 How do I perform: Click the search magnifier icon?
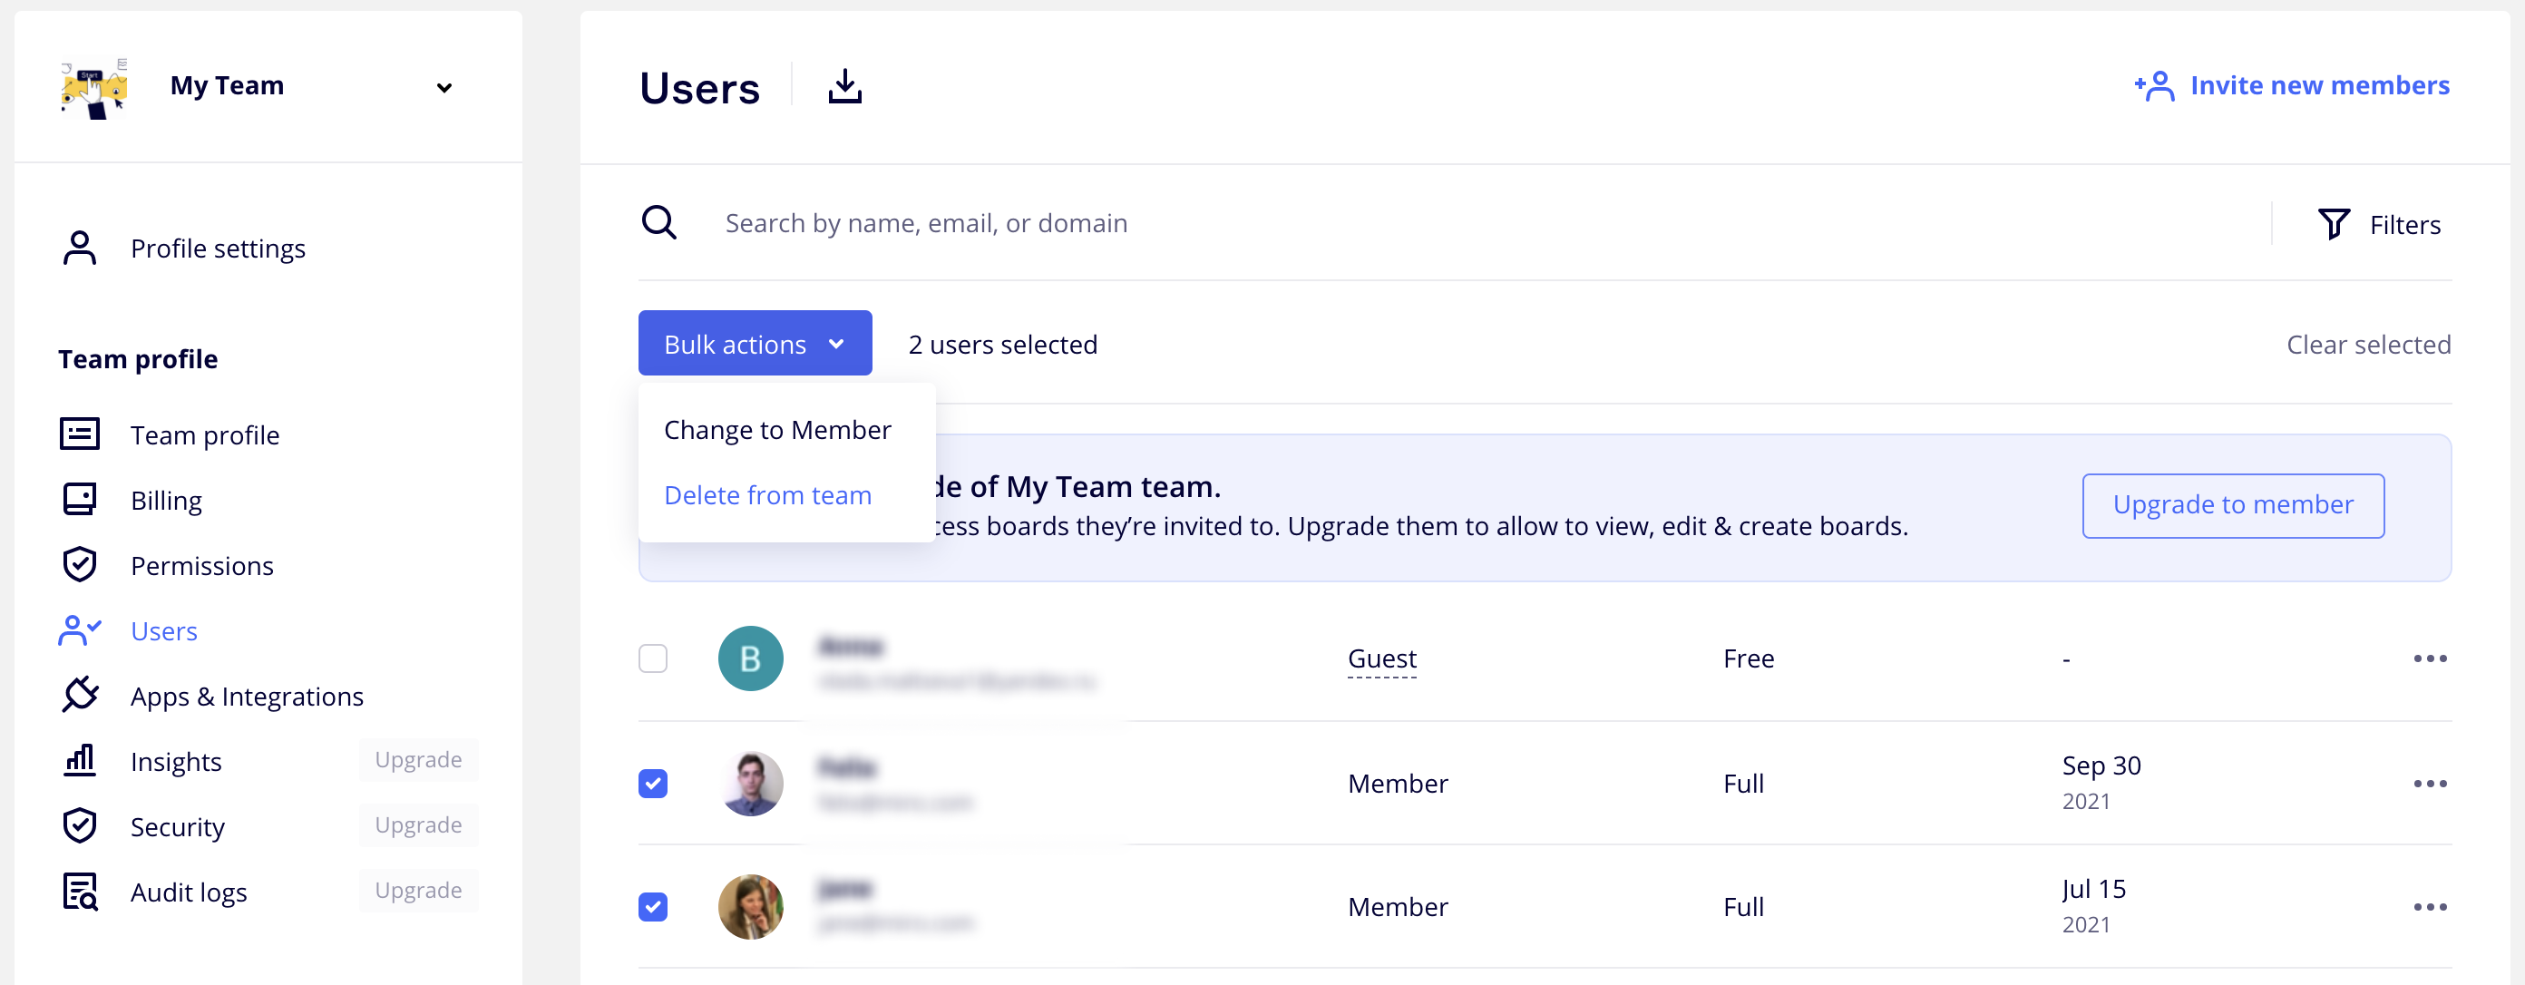[x=658, y=222]
